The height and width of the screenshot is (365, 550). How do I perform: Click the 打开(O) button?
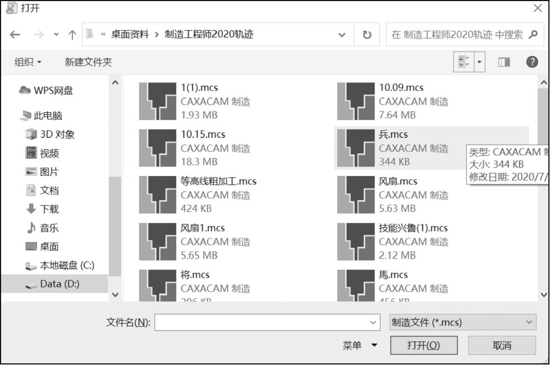[424, 345]
